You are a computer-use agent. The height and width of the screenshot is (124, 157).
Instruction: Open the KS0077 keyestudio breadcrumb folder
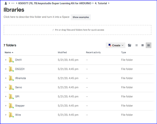[55, 3]
